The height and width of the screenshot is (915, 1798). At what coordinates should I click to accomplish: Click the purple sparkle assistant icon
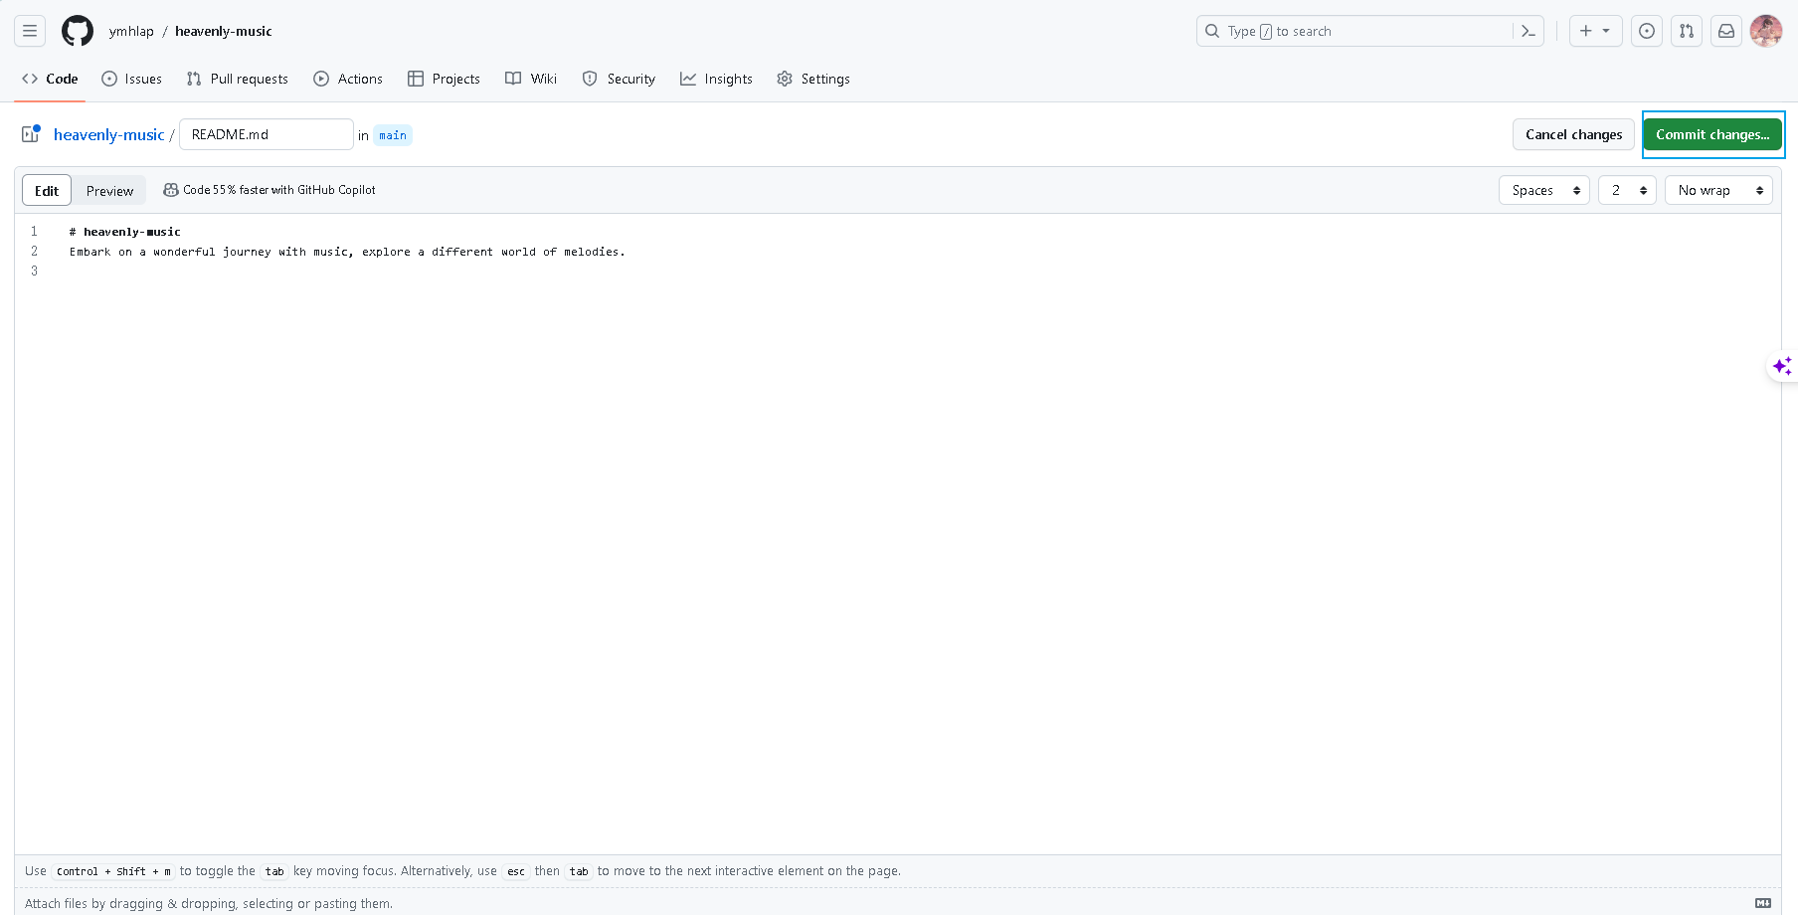coord(1782,366)
